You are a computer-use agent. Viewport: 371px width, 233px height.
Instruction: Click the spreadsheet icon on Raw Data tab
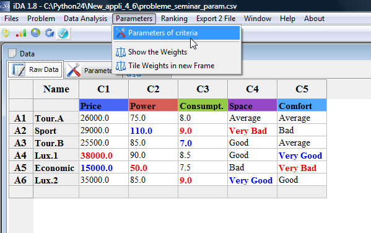click(x=19, y=69)
